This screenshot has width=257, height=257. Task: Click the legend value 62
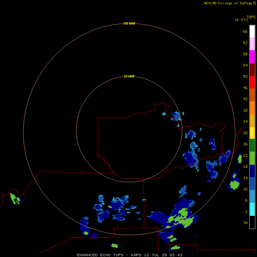pos(245,43)
